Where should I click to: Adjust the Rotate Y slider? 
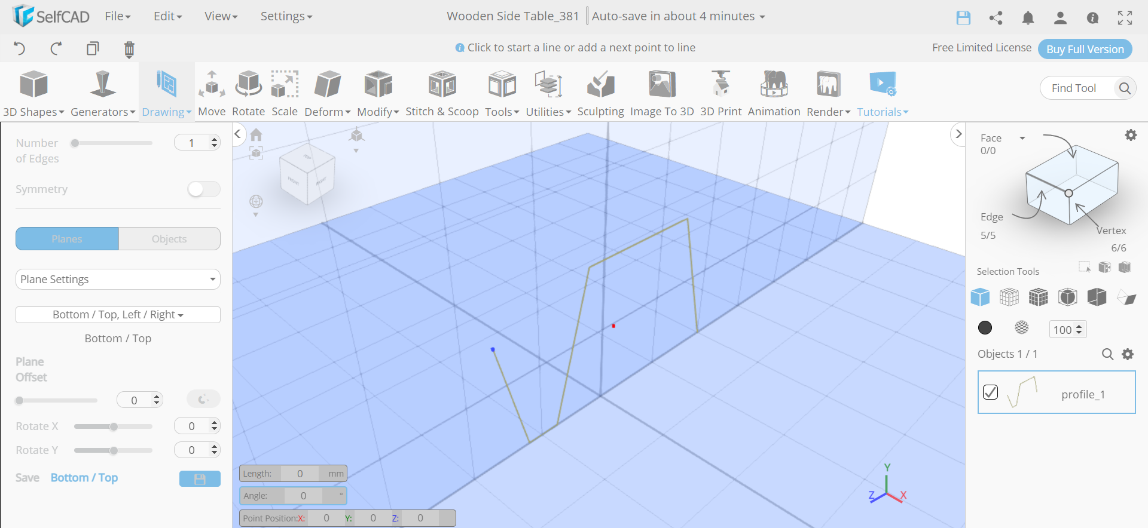tap(114, 450)
